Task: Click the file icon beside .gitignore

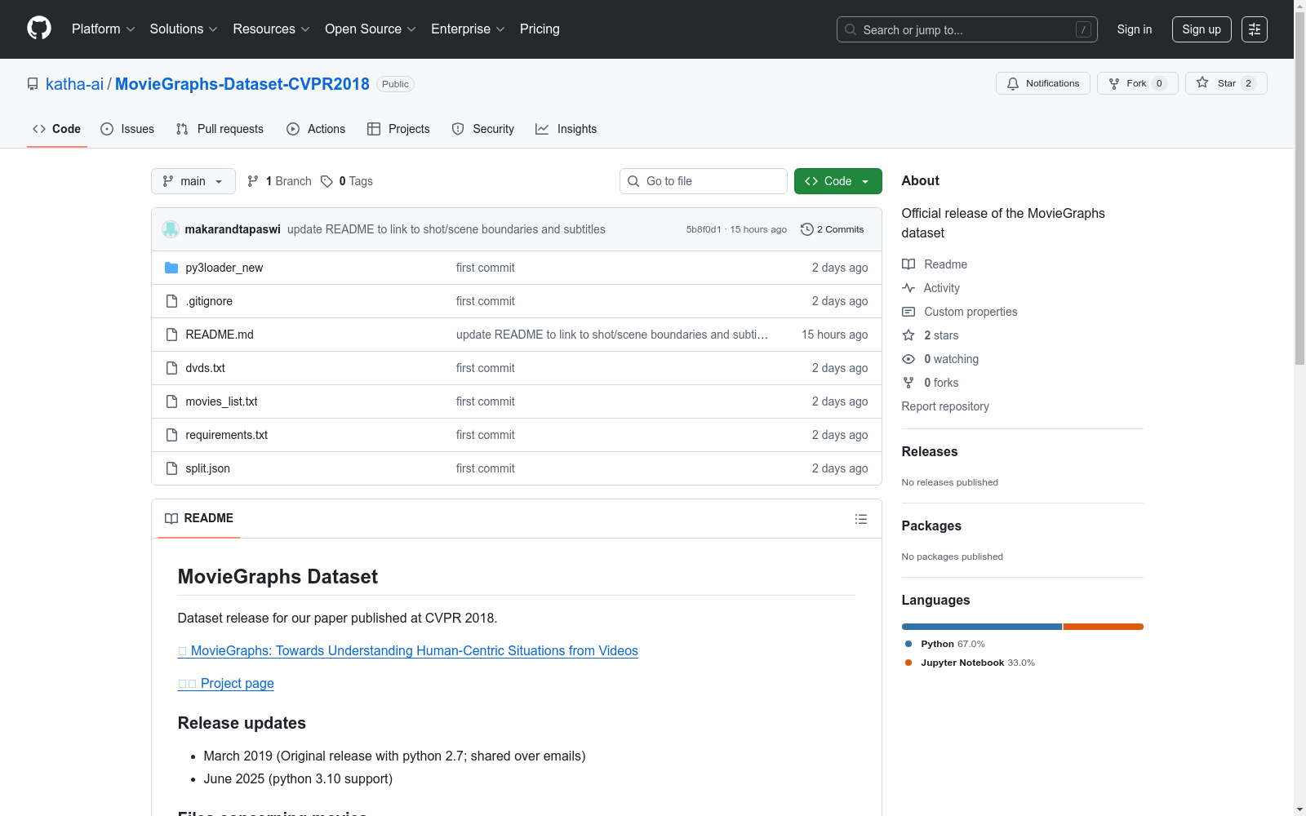Action: [x=171, y=301]
